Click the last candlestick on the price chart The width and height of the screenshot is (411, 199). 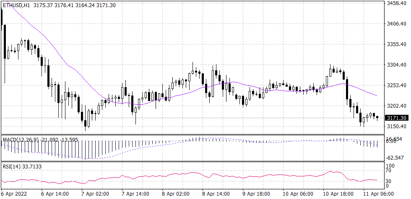[x=377, y=118]
